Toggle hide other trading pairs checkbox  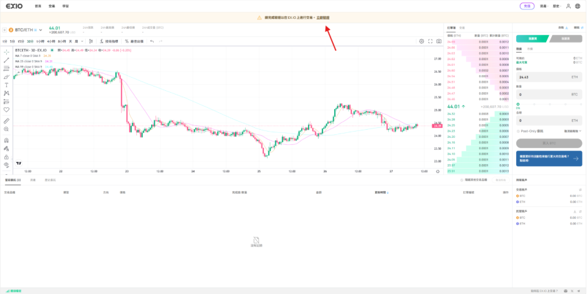pyautogui.click(x=462, y=180)
